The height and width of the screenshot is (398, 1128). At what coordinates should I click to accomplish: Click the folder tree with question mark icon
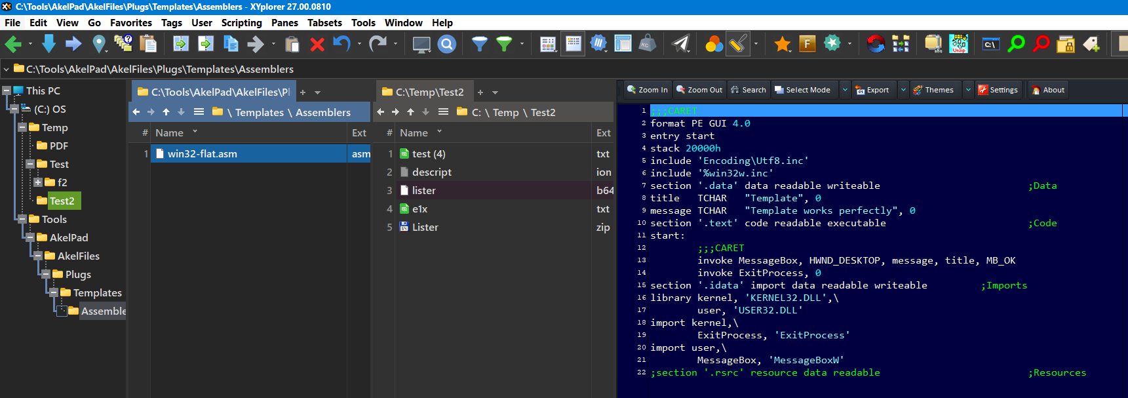coord(123,43)
